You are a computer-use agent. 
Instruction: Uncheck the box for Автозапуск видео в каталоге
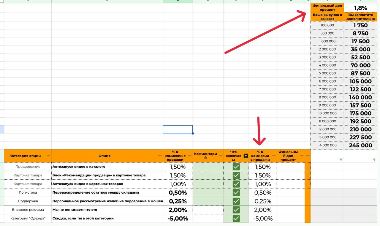[x=236, y=167]
